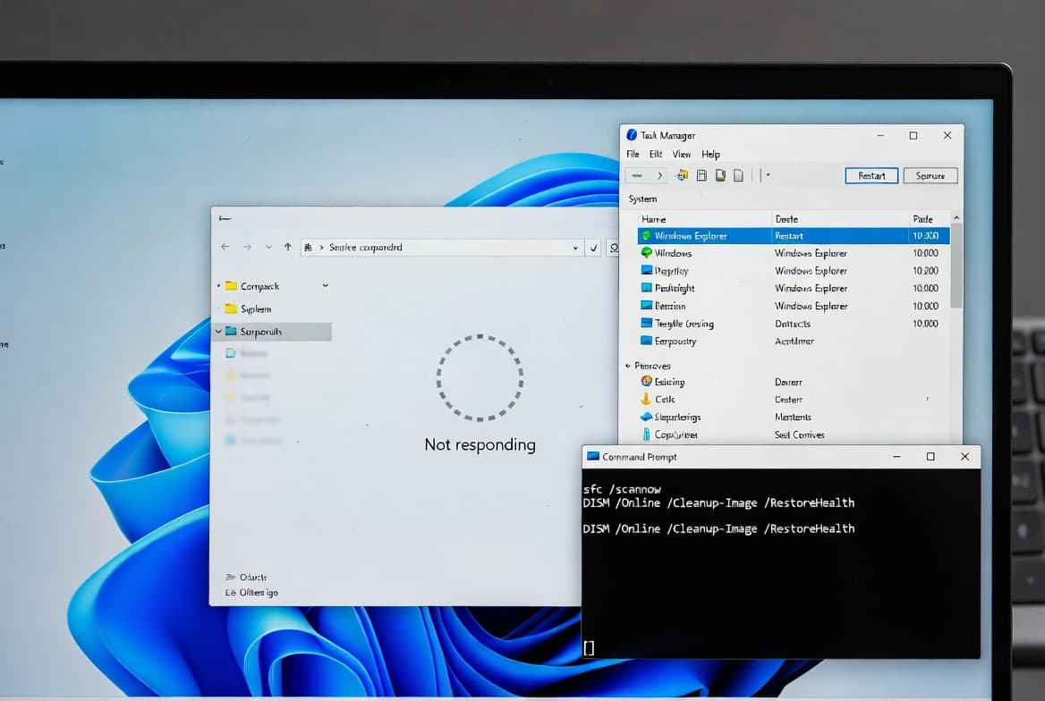Click the blue icon beside Pedtright
This screenshot has height=701, width=1045.
point(647,288)
